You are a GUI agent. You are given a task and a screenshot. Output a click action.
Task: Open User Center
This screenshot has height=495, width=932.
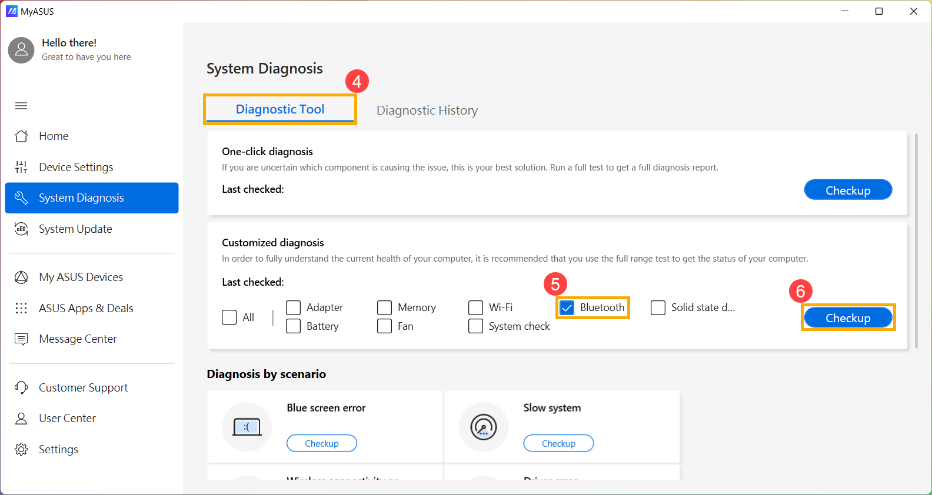click(x=92, y=418)
